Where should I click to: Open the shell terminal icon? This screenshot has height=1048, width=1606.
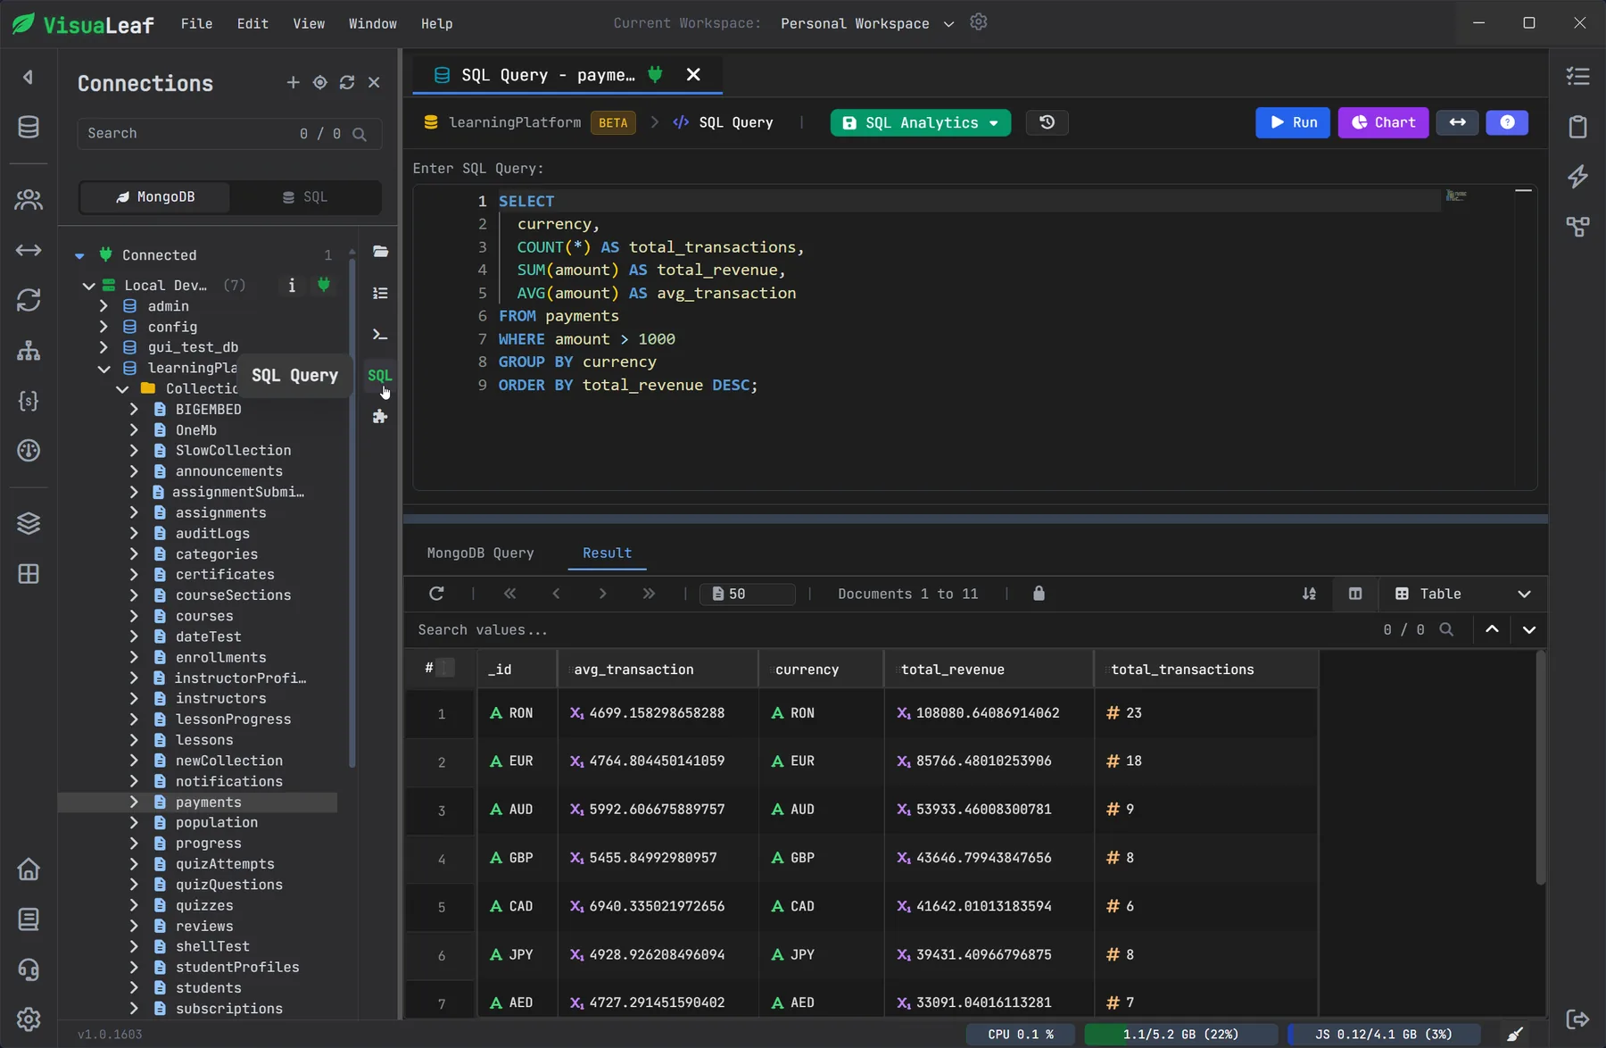coord(380,334)
